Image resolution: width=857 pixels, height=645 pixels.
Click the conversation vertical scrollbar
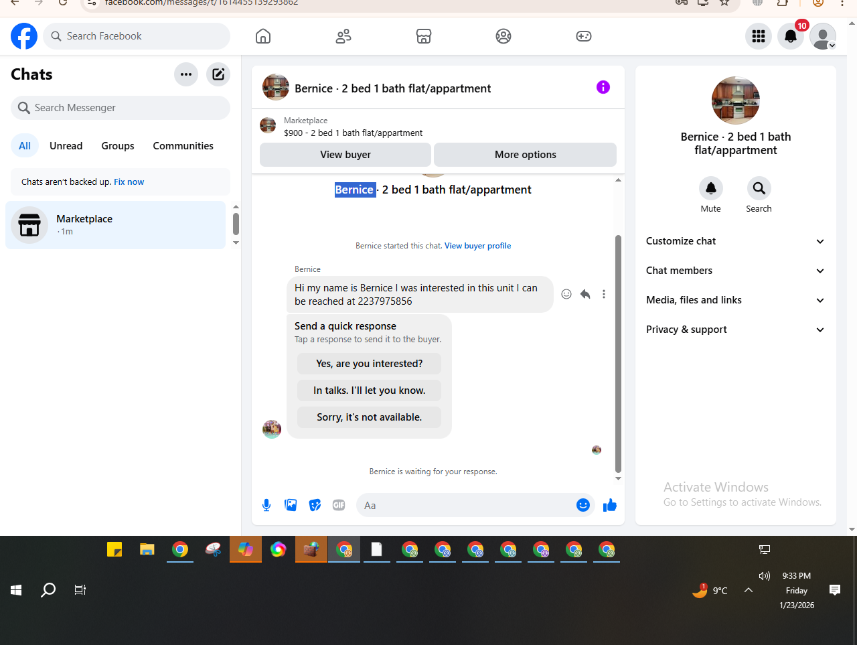click(618, 354)
